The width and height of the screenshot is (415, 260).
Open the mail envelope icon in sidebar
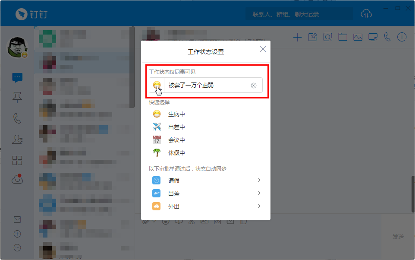pos(17,219)
